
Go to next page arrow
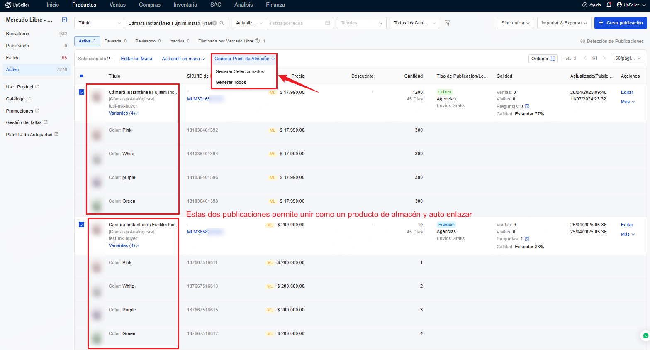604,58
